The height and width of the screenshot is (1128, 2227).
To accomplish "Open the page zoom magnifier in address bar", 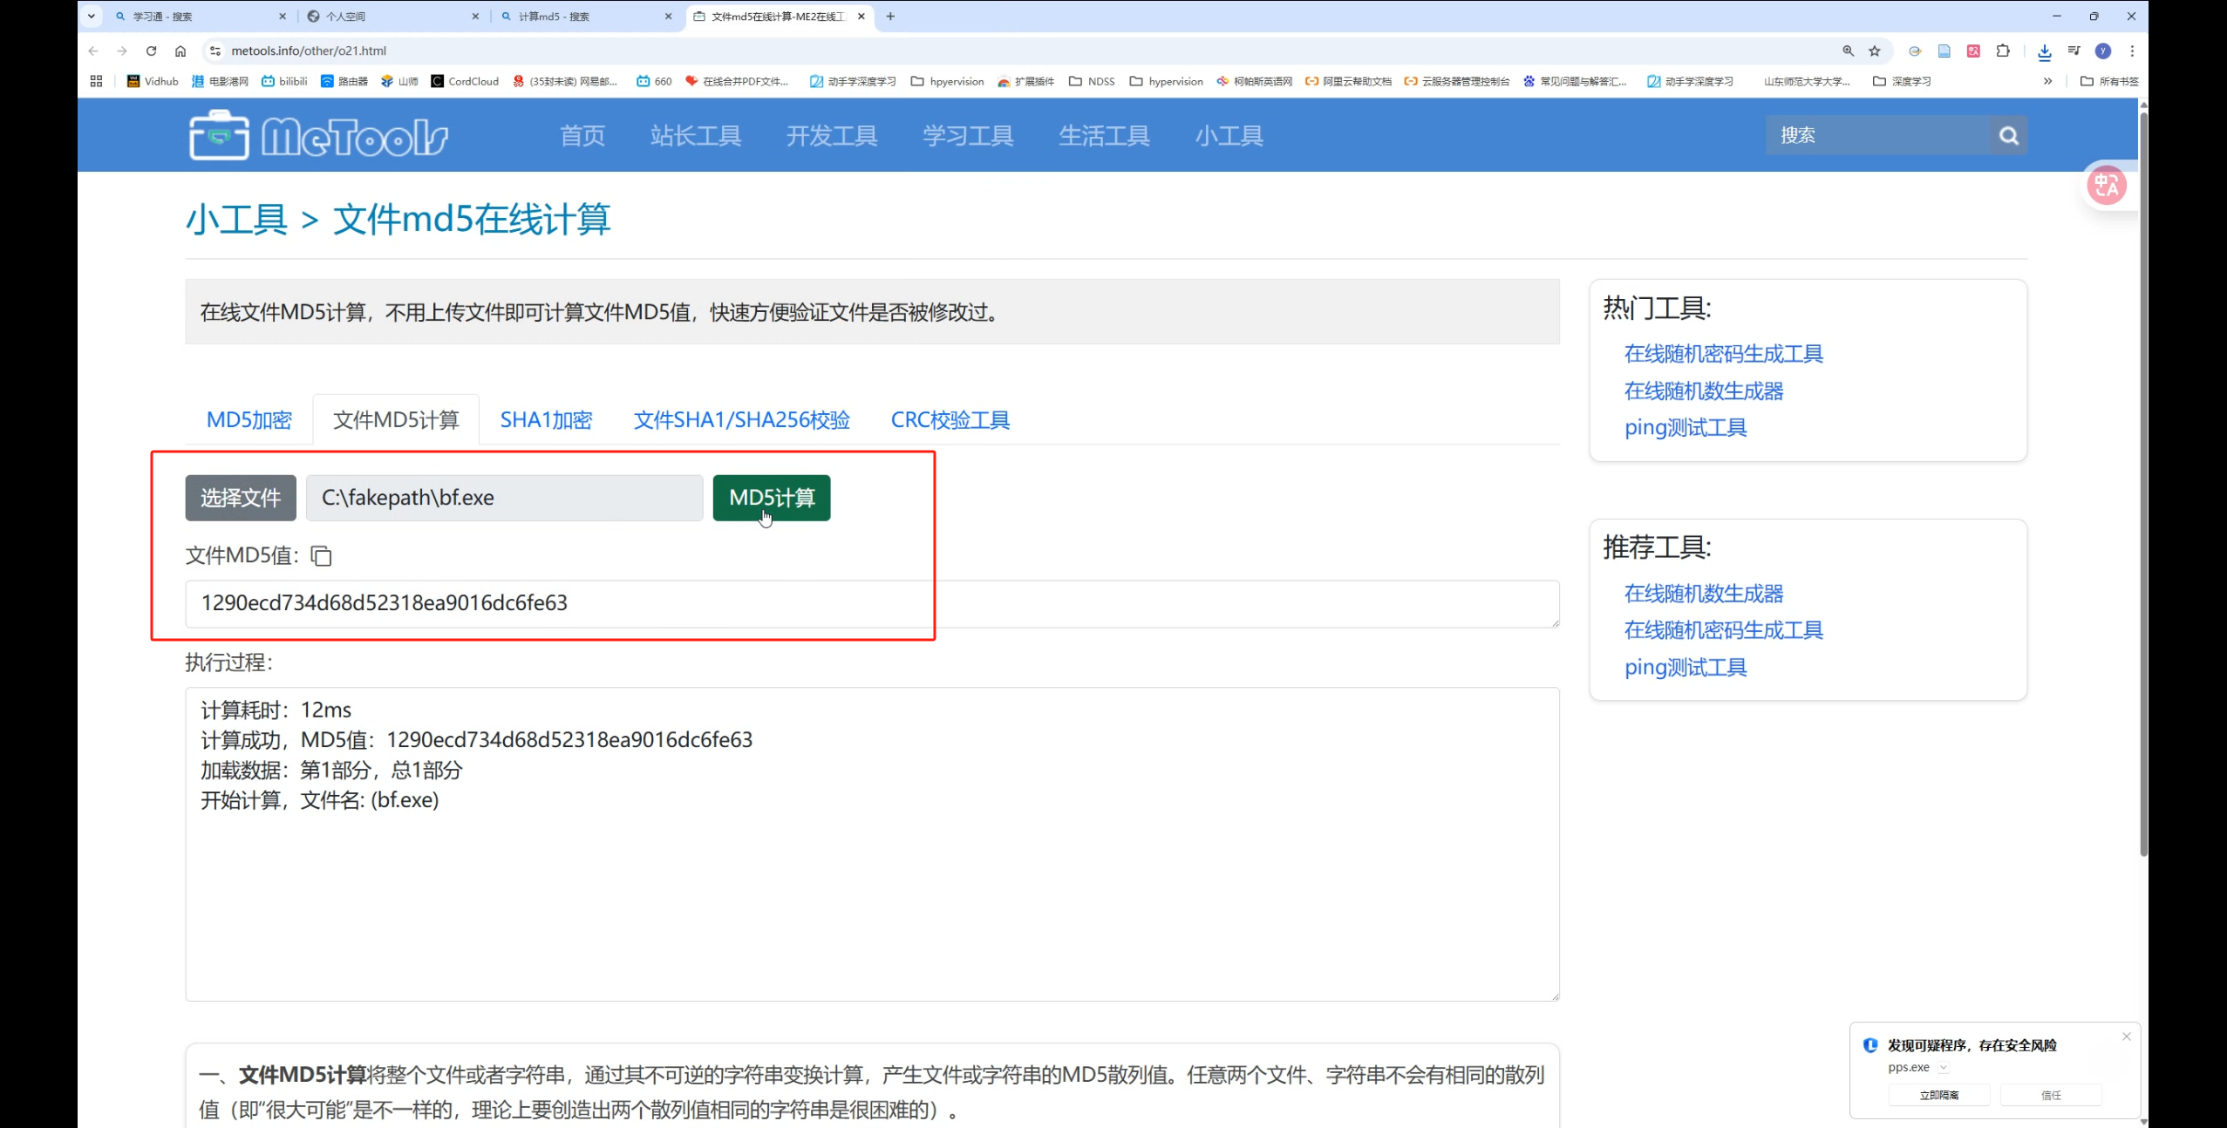I will point(1848,51).
